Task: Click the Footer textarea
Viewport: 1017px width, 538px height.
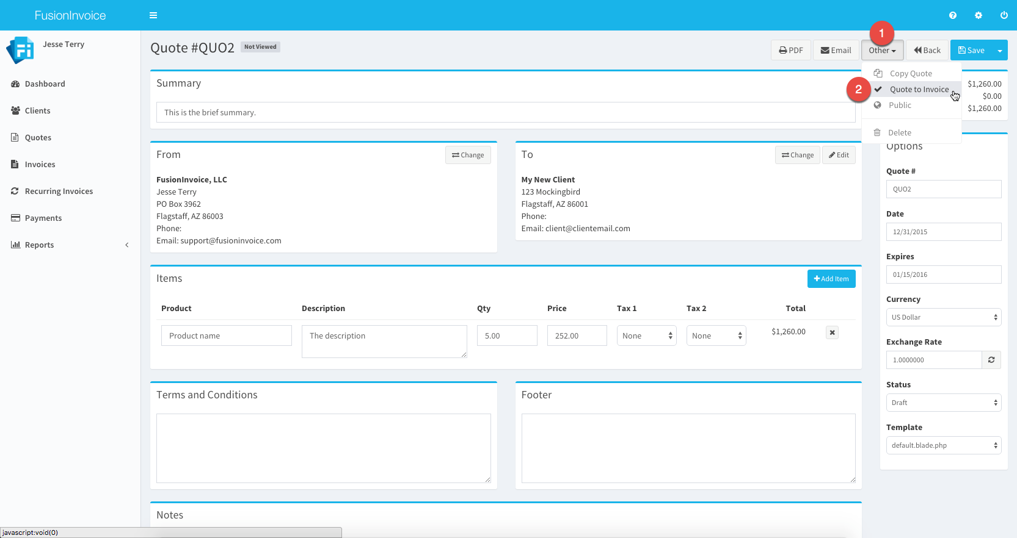Action: click(x=688, y=448)
